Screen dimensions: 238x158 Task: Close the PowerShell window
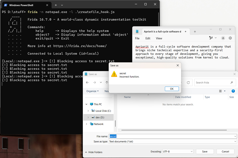155,4
